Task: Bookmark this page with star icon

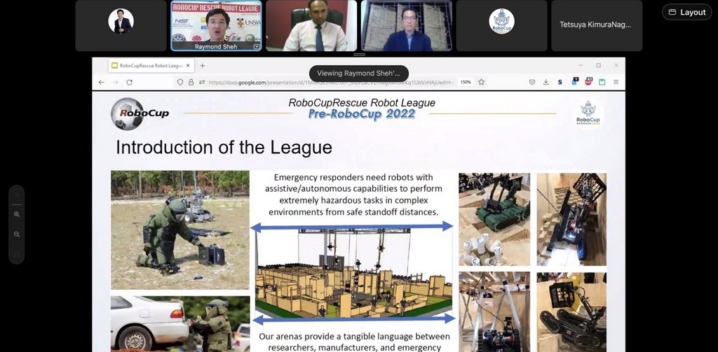Action: (481, 83)
